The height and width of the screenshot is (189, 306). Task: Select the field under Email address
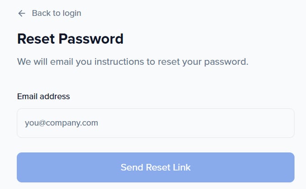(x=155, y=123)
